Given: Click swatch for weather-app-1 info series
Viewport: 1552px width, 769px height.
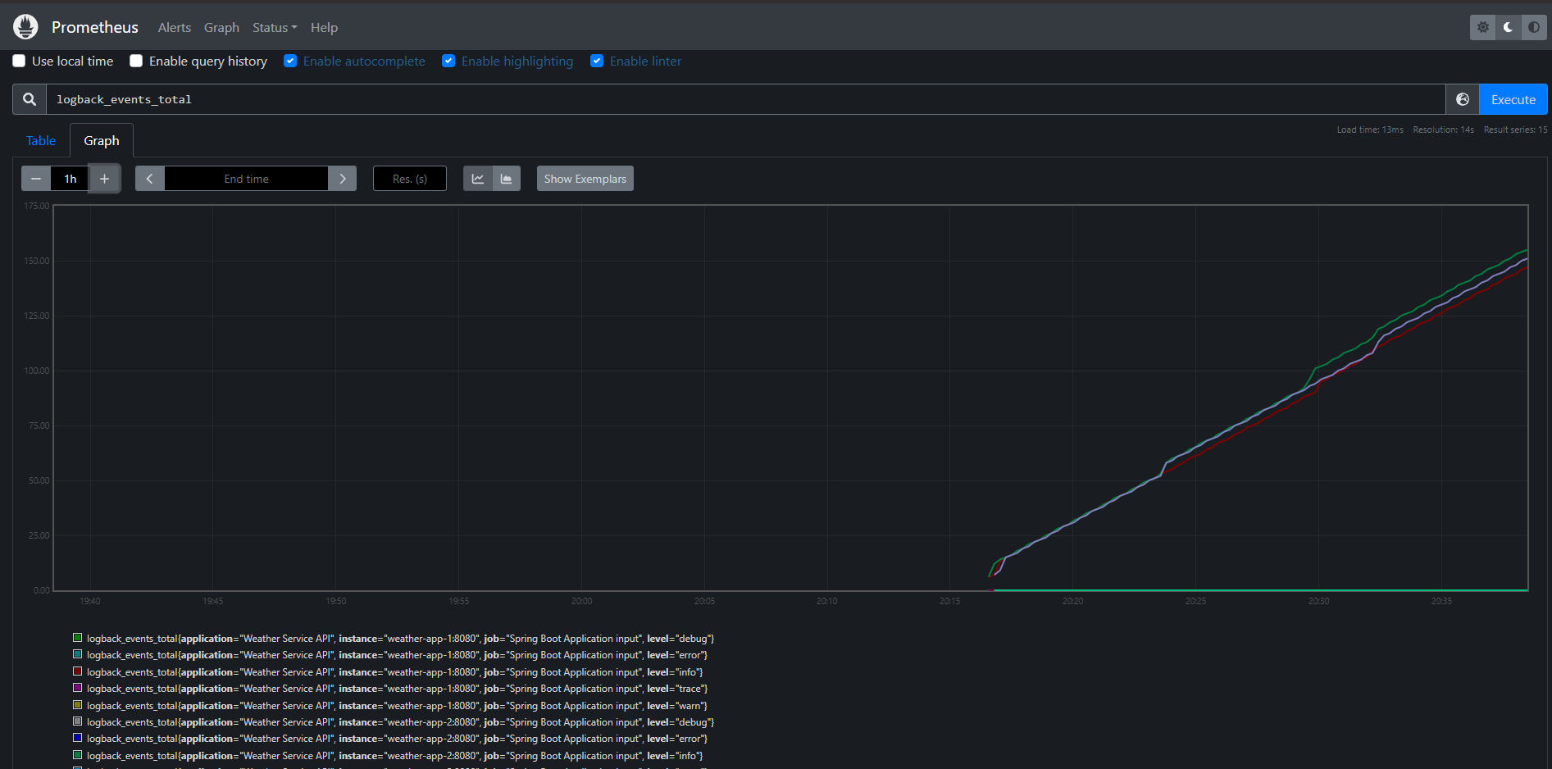Looking at the screenshot, I should 77,671.
